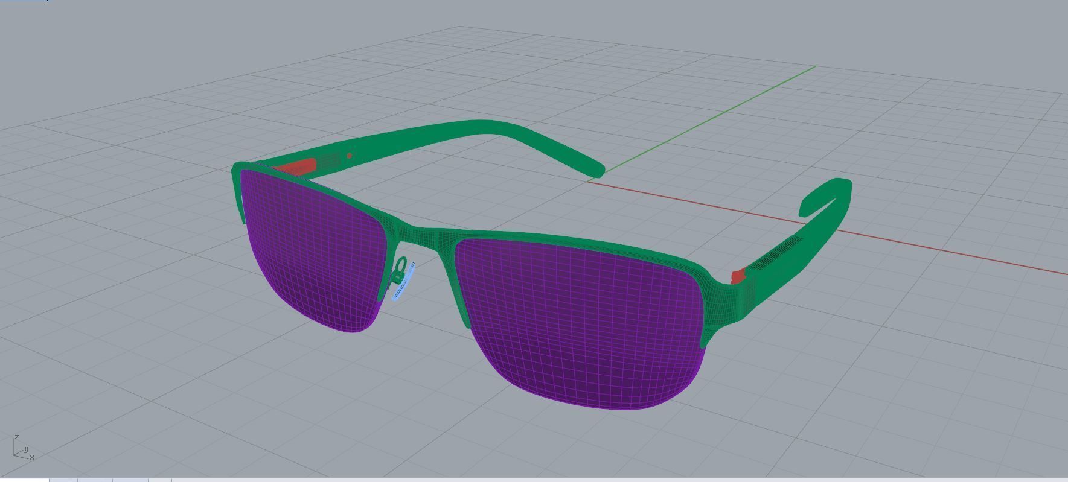The width and height of the screenshot is (1068, 482).
Task: Pick the blue nose pad object
Action: click(403, 282)
